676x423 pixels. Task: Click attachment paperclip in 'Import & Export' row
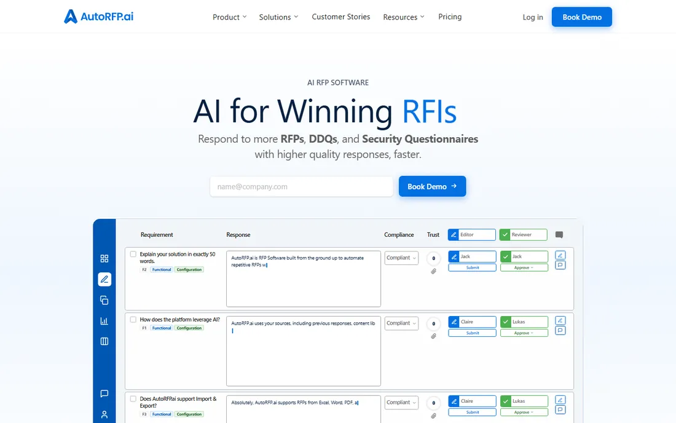pyautogui.click(x=434, y=416)
